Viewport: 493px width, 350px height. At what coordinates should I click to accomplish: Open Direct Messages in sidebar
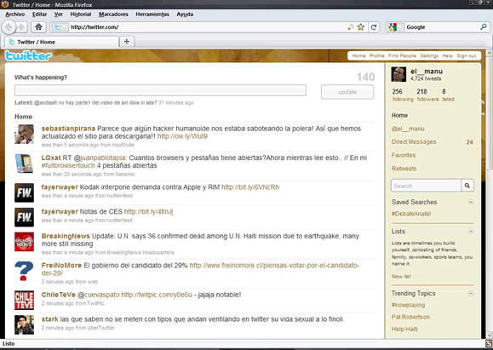pyautogui.click(x=414, y=142)
